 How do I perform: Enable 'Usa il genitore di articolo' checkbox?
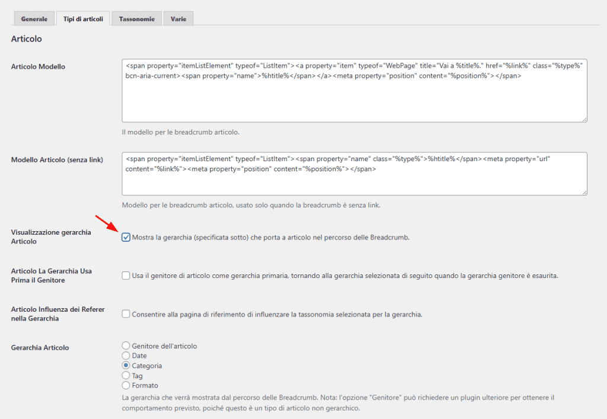(x=126, y=276)
